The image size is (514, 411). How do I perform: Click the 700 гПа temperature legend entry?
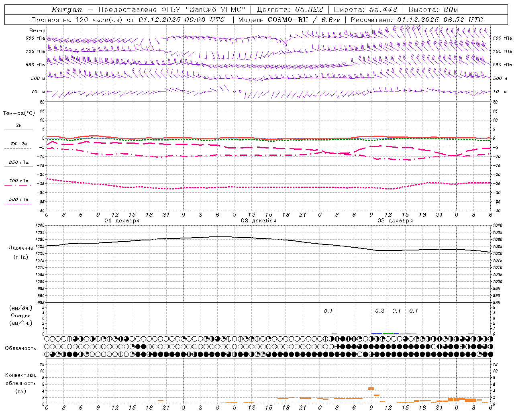click(18, 181)
